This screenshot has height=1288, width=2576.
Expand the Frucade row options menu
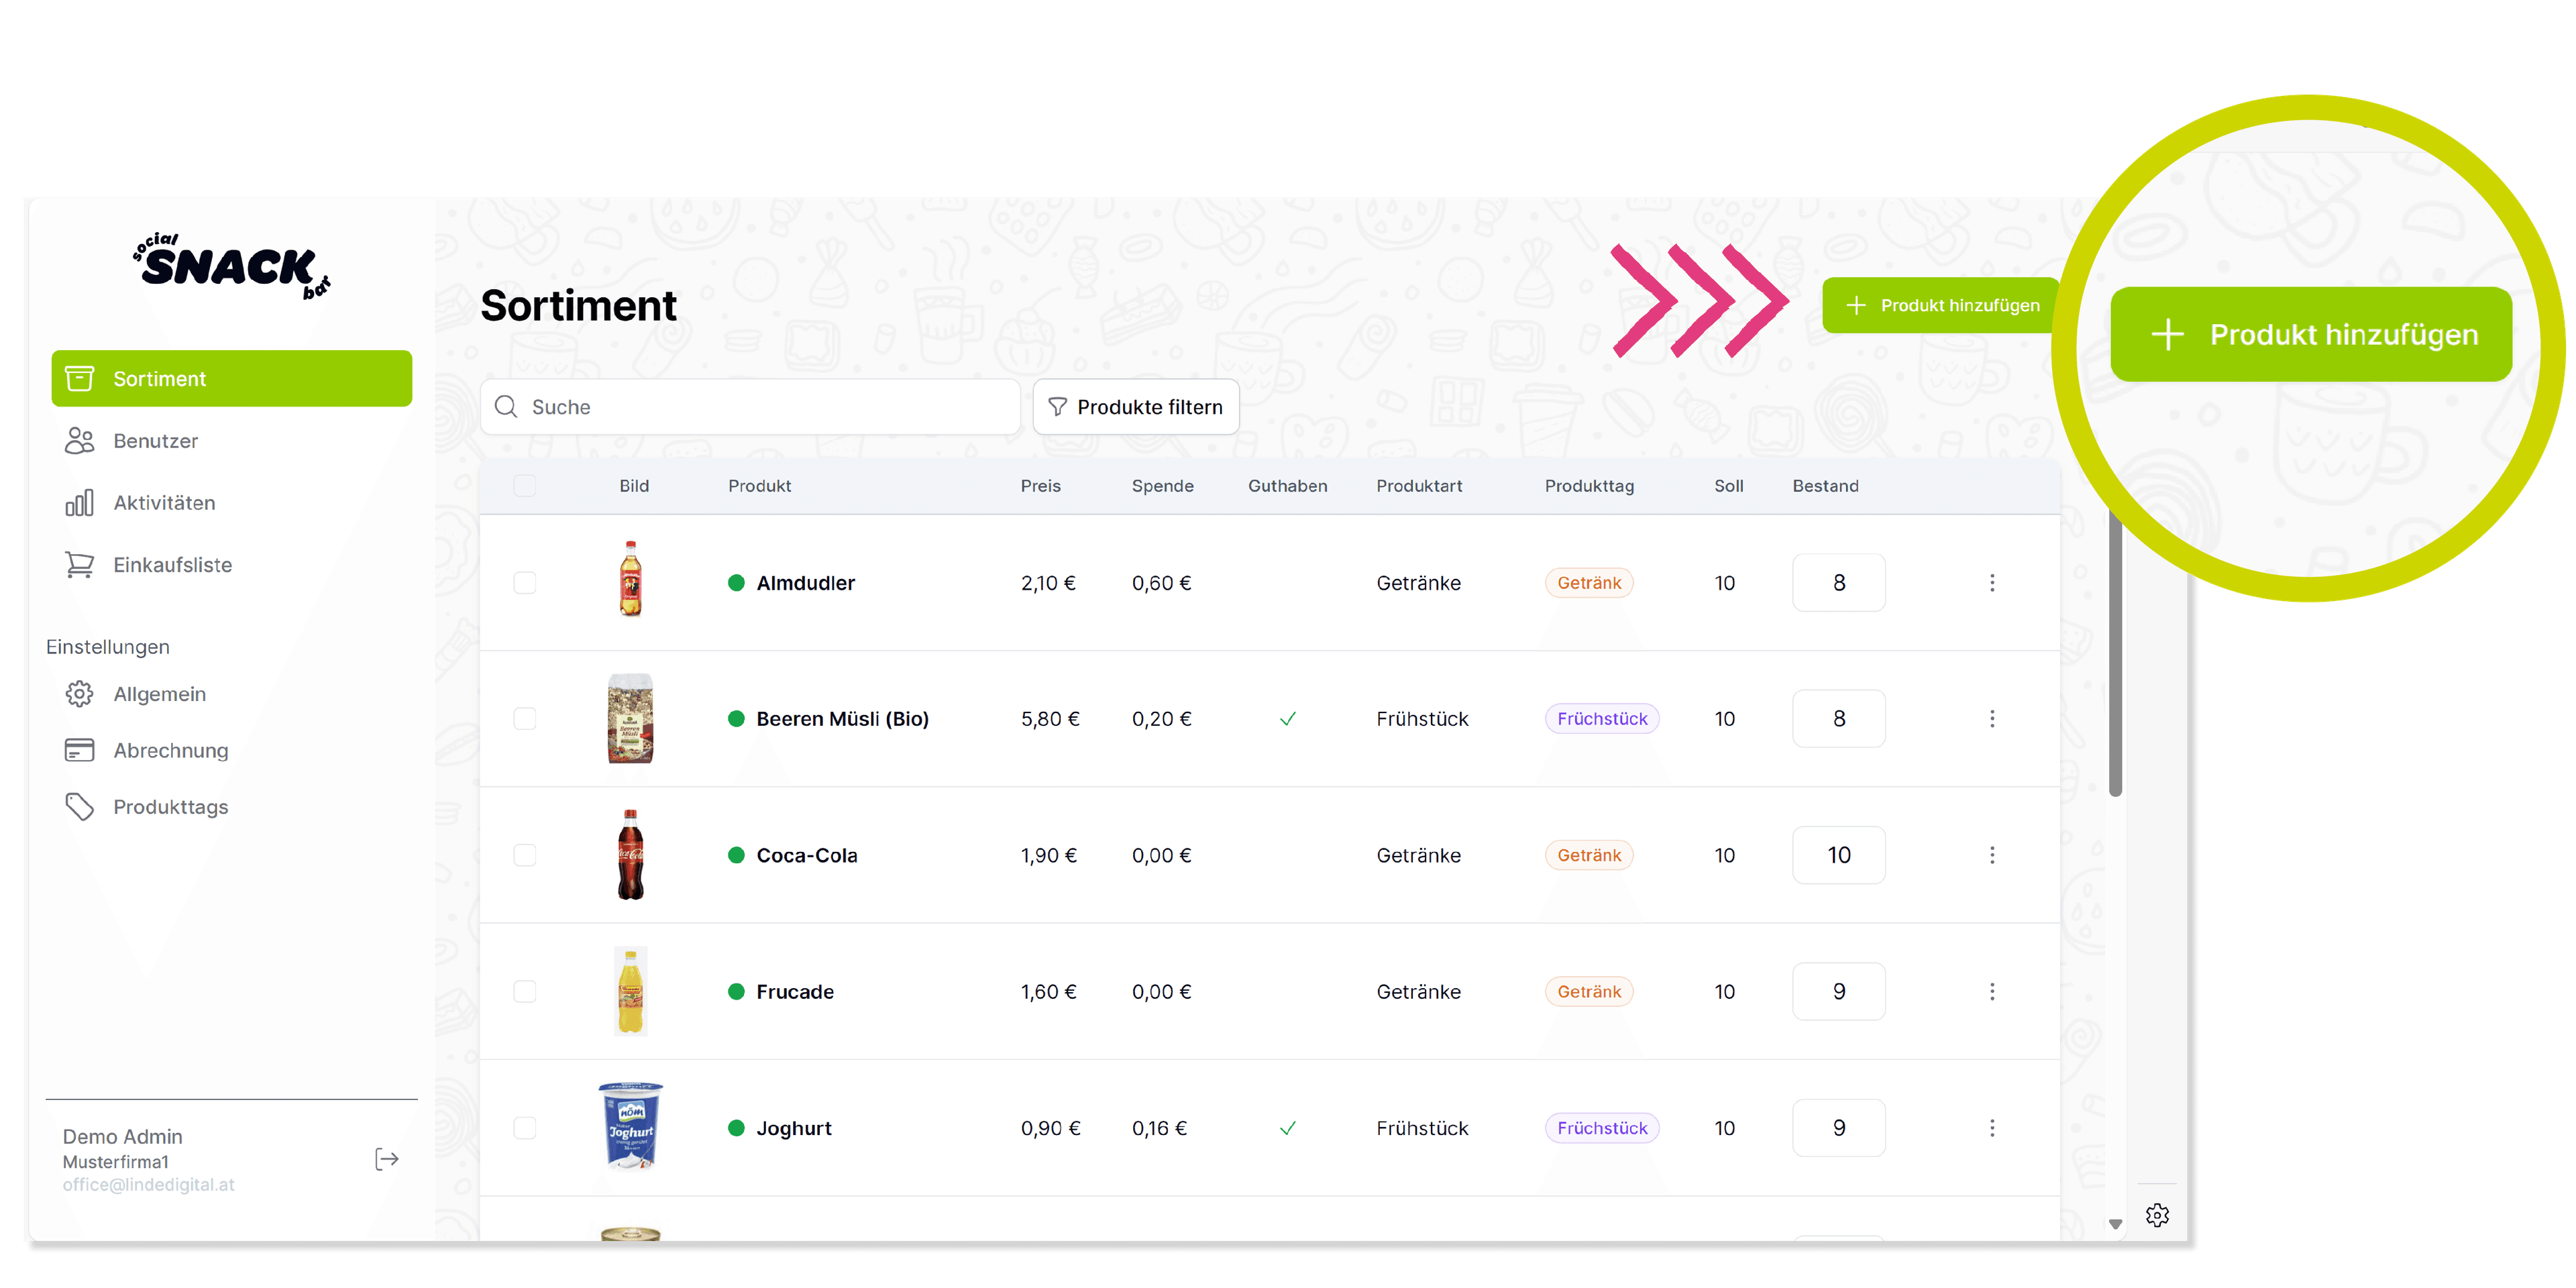point(1991,991)
